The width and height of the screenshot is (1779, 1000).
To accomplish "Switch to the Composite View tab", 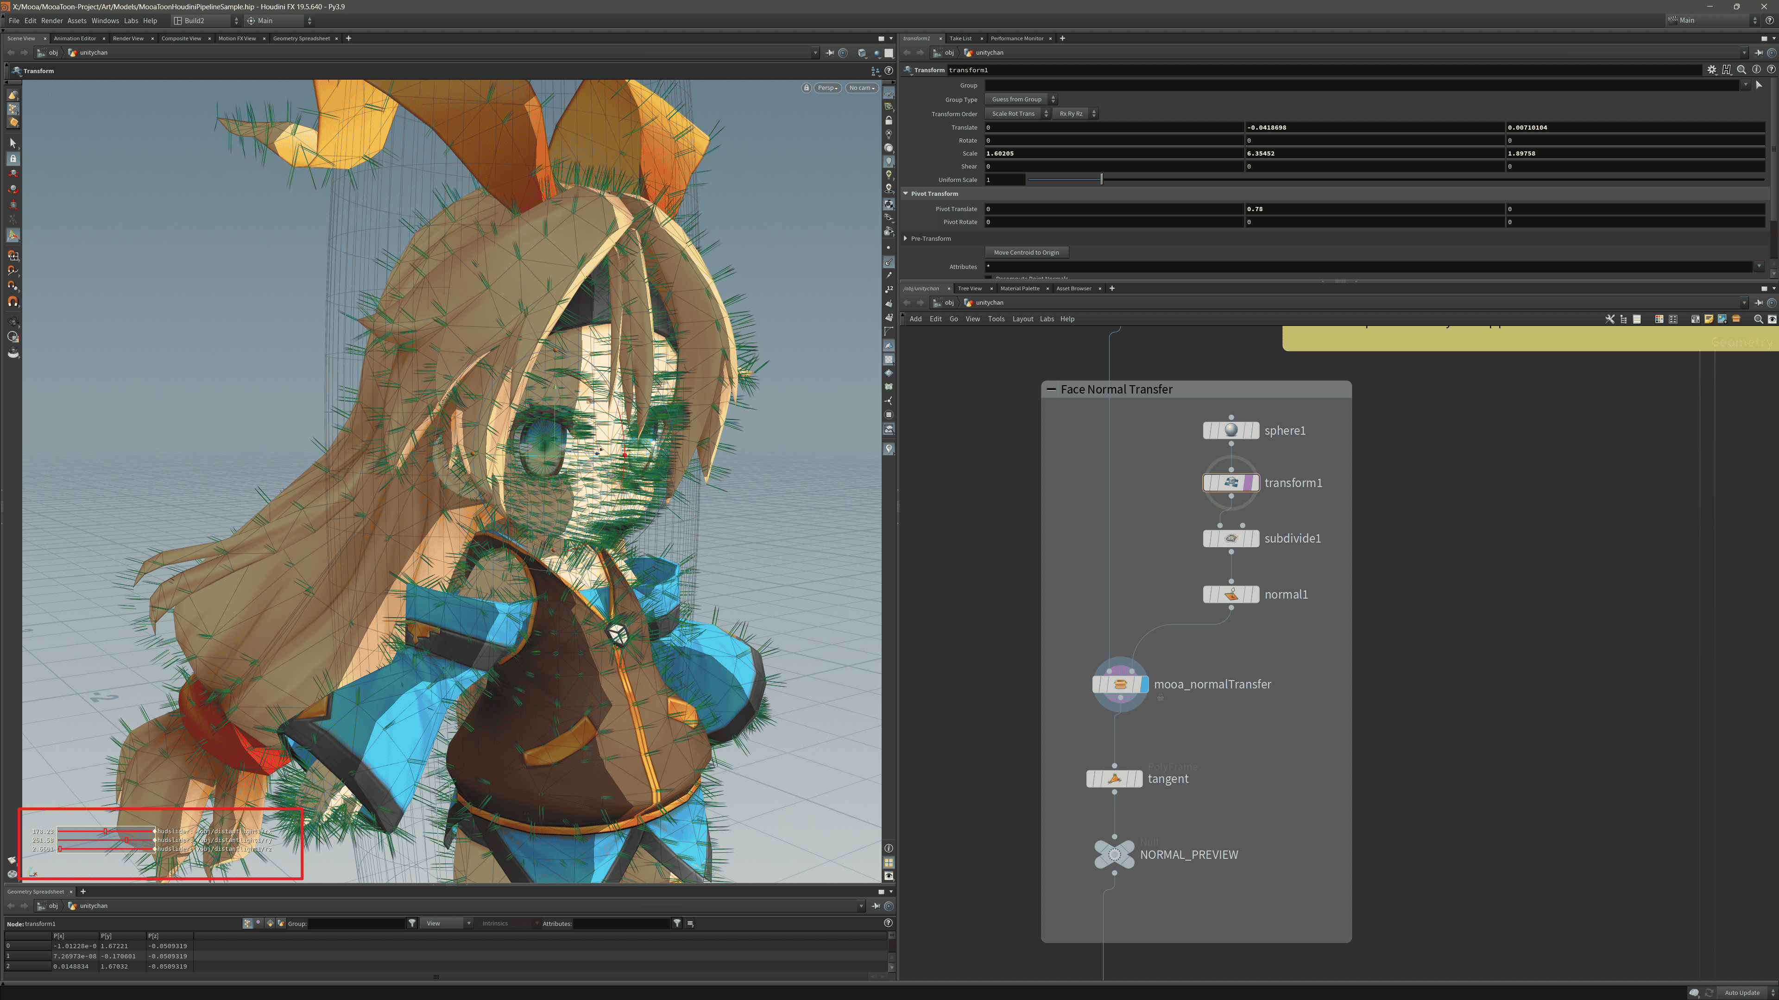I will click(x=181, y=38).
